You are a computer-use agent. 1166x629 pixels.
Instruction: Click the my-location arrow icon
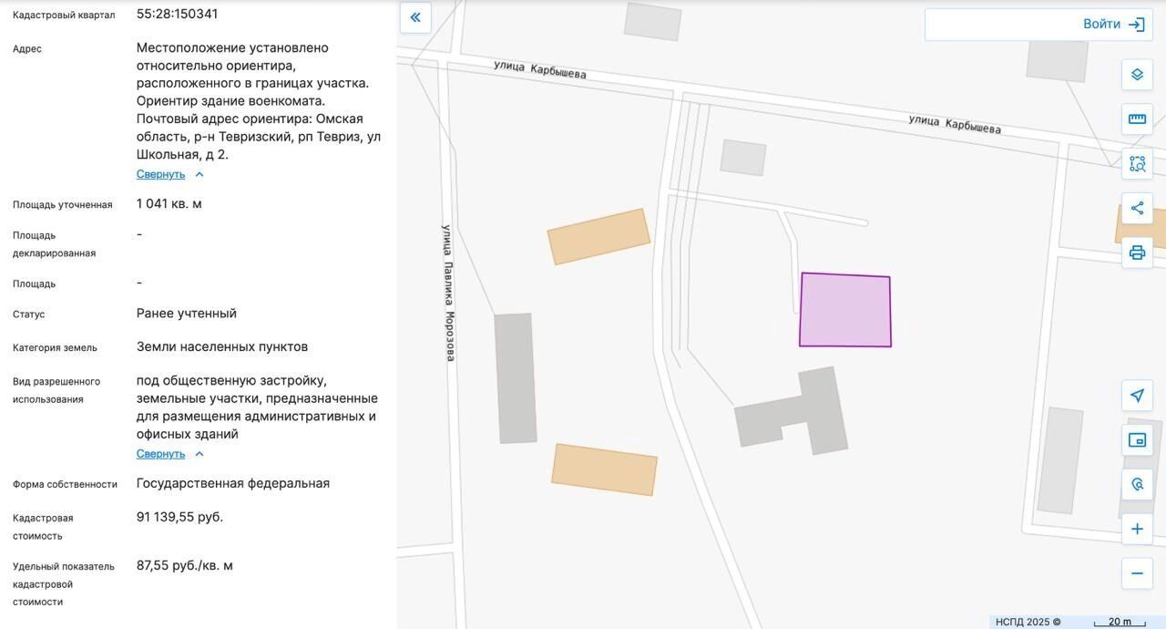[1137, 396]
